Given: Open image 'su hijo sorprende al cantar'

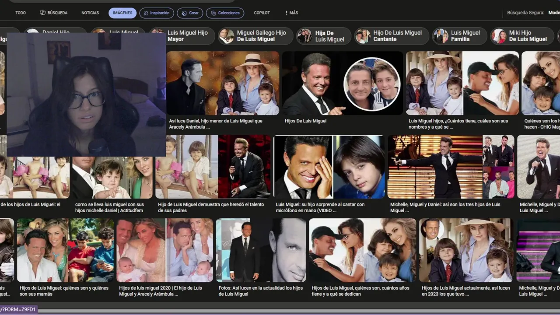Looking at the screenshot, I should pyautogui.click(x=329, y=167).
